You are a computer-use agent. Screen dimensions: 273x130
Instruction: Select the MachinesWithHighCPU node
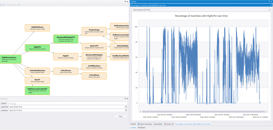(x=66, y=39)
